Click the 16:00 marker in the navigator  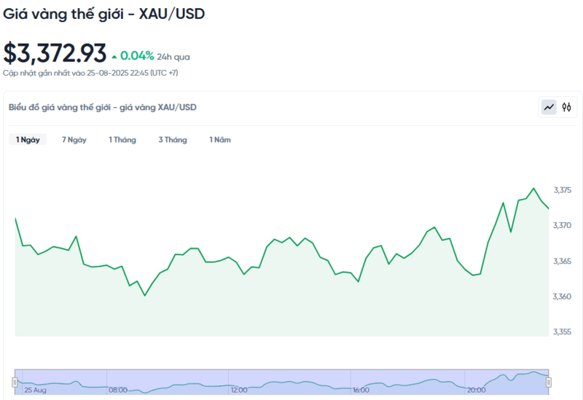[361, 391]
